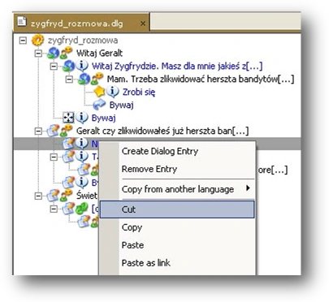Choose Paste from context menu
Screen dimensions: 329x302
pos(177,245)
